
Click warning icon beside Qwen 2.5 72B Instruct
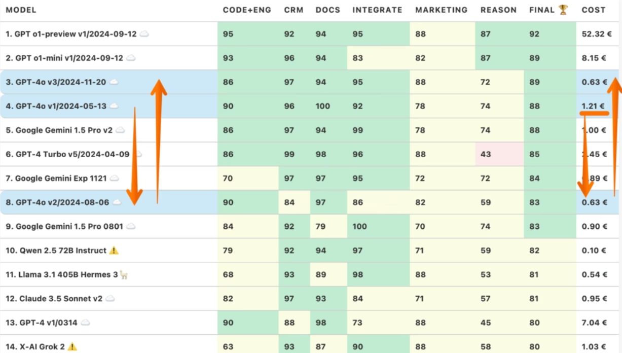click(x=114, y=251)
